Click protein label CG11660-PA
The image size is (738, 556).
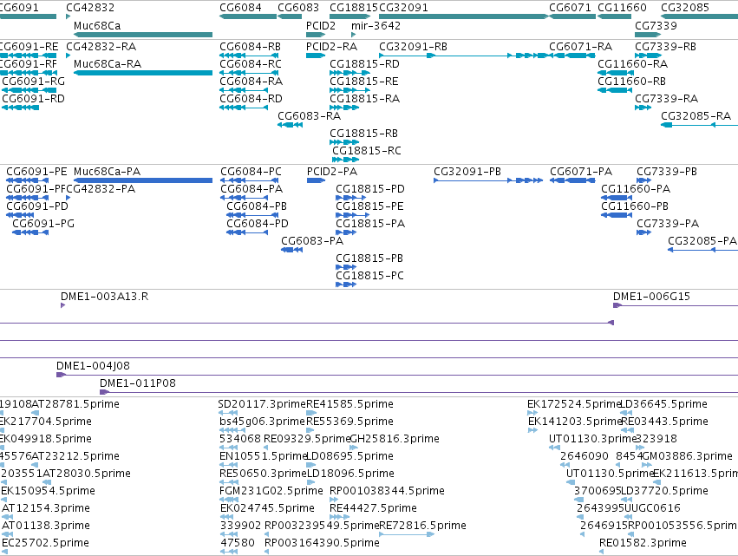point(636,189)
